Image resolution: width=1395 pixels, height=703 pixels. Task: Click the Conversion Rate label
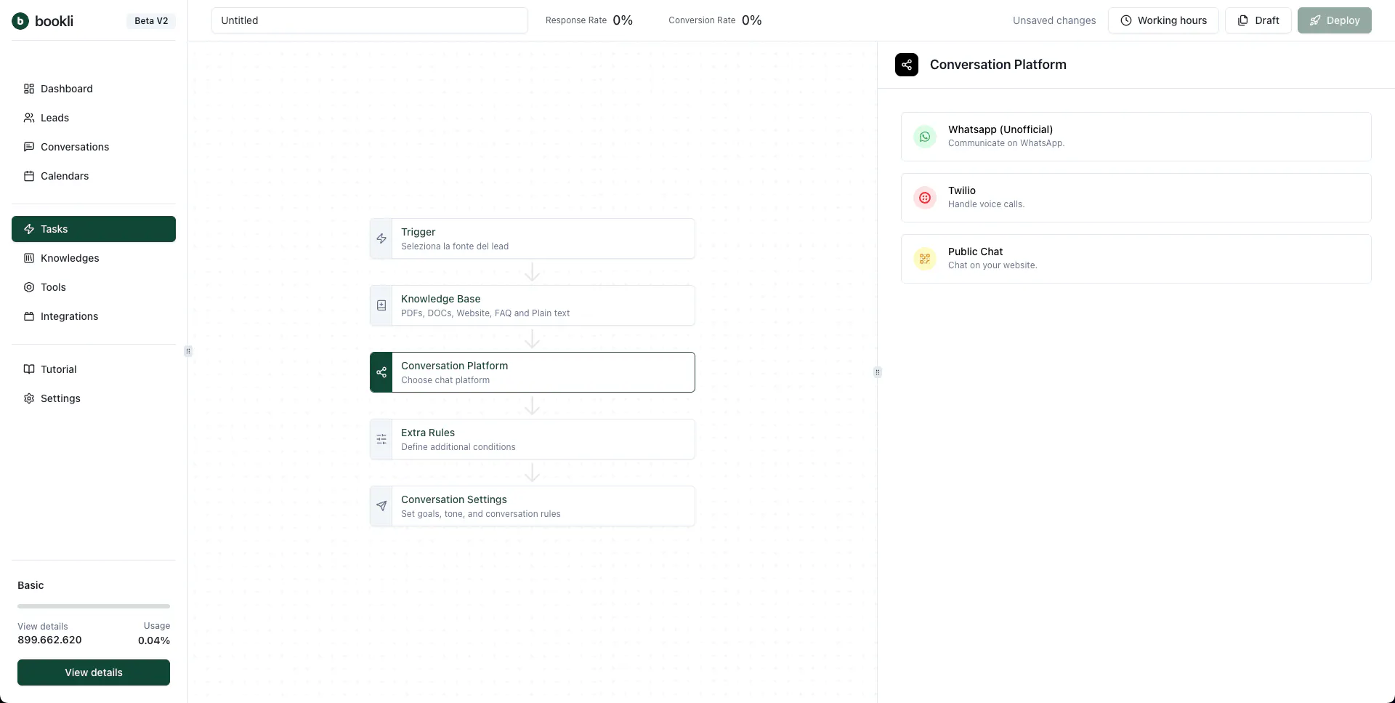click(x=702, y=20)
